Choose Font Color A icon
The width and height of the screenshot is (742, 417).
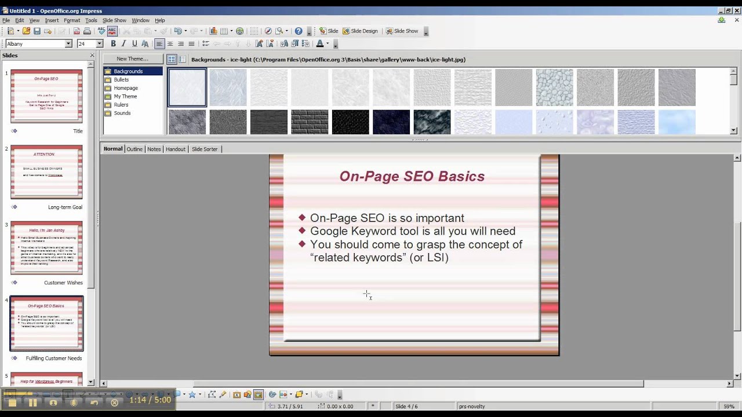tap(319, 44)
